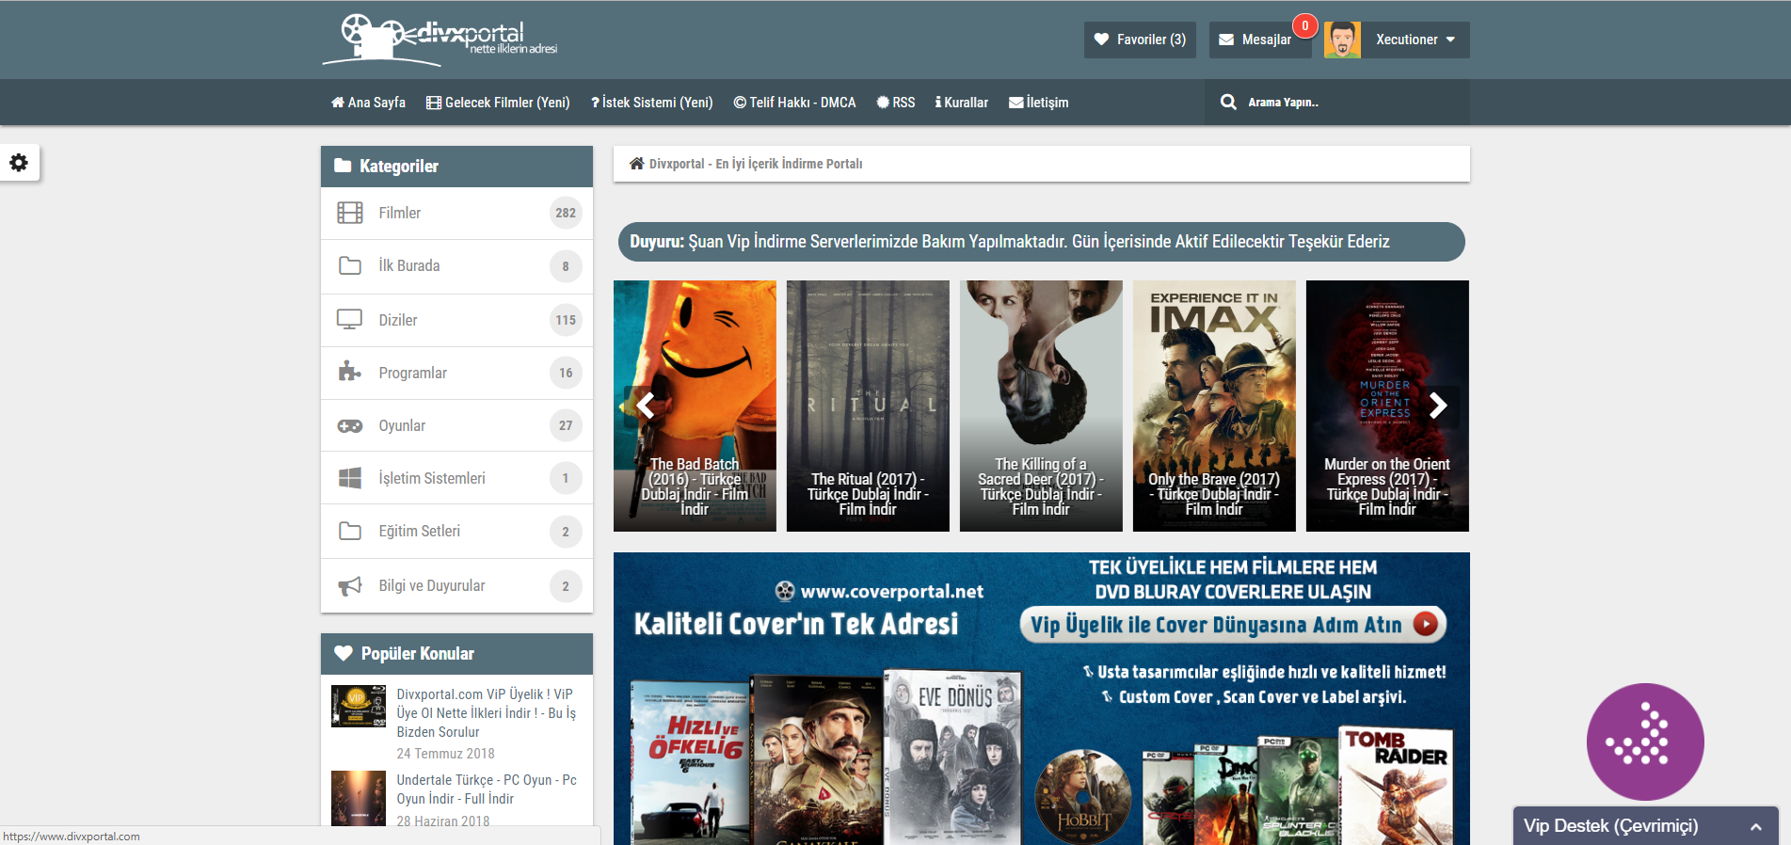Click the Kategoriler folder icon

coord(343,166)
